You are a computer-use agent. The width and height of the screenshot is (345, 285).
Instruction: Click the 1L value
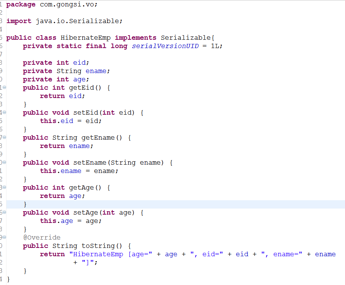point(215,46)
